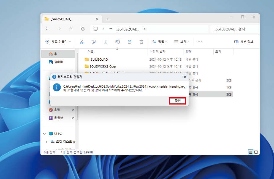Refresh the folder view

pos(83,29)
